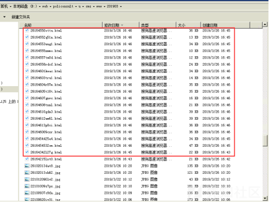Sort by the 修改日期 column header
Screen dimensions: 269x202
pyautogui.click(x=121, y=25)
